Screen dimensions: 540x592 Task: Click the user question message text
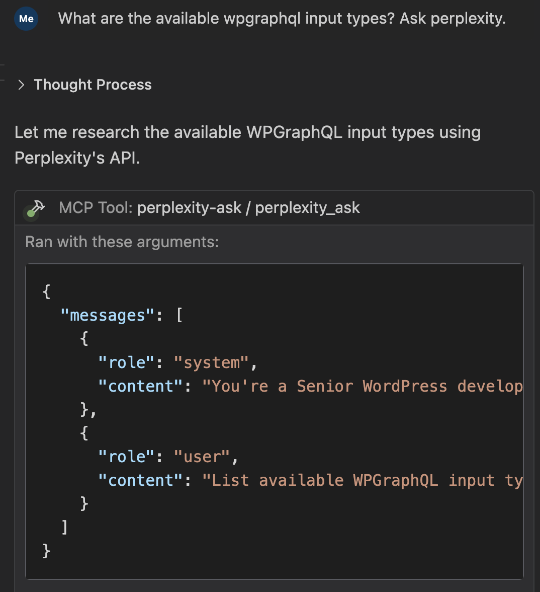pyautogui.click(x=282, y=18)
